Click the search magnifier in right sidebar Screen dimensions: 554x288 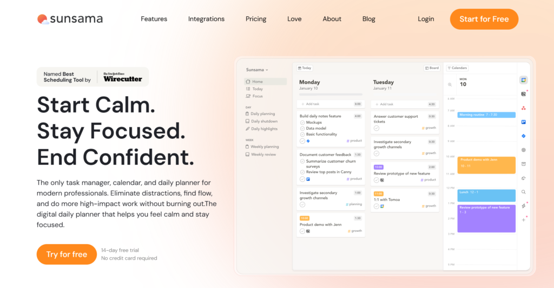[x=523, y=192]
